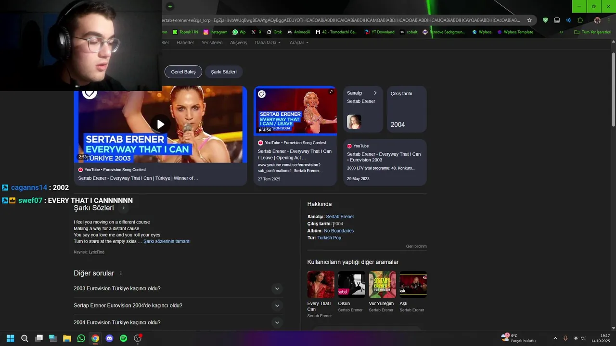Screen dimensions: 616x346
Task: Open the LyricFind source link
Action: click(96, 252)
